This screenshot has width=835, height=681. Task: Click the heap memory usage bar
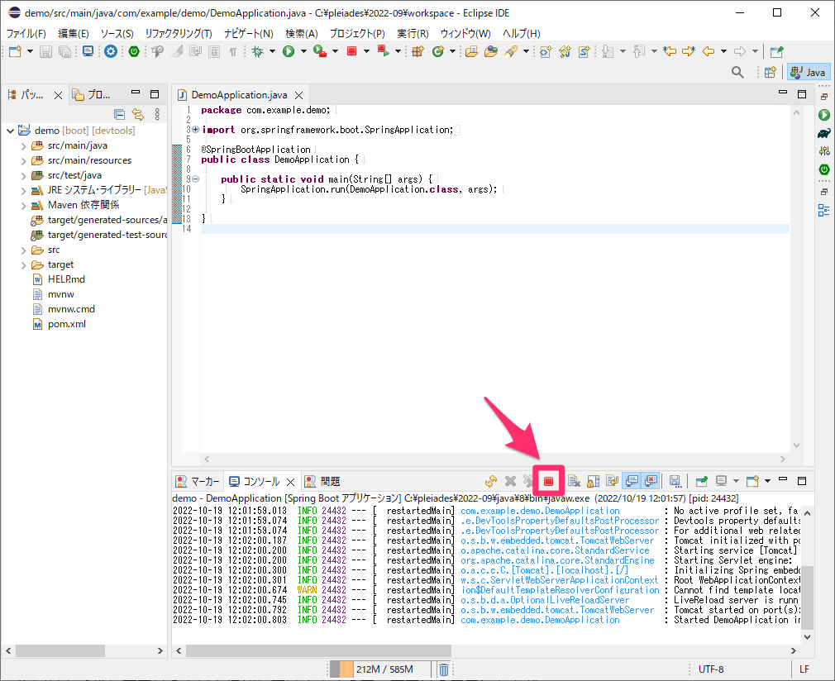[379, 669]
